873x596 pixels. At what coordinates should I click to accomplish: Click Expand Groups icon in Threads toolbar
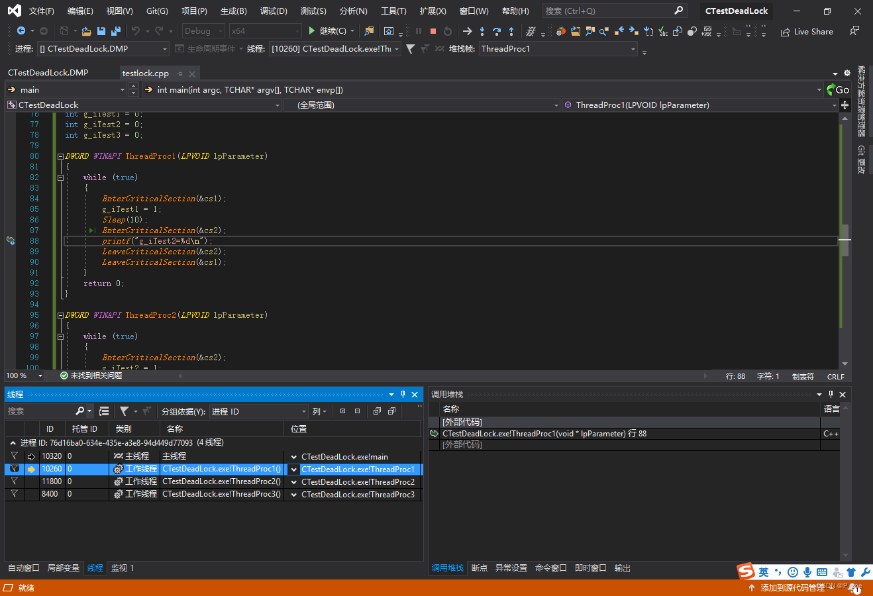pos(342,411)
